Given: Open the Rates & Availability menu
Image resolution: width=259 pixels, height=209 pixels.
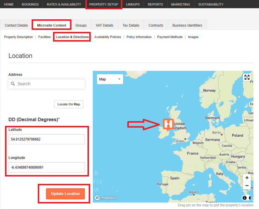Looking at the screenshot, I should tap(64, 5).
